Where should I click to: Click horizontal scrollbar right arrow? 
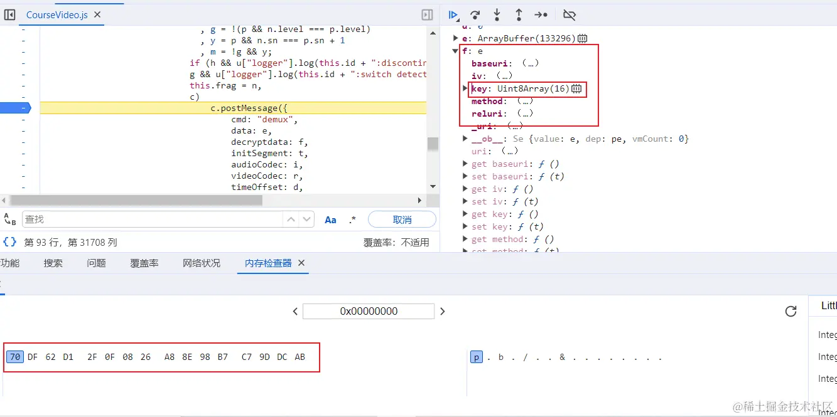click(420, 200)
